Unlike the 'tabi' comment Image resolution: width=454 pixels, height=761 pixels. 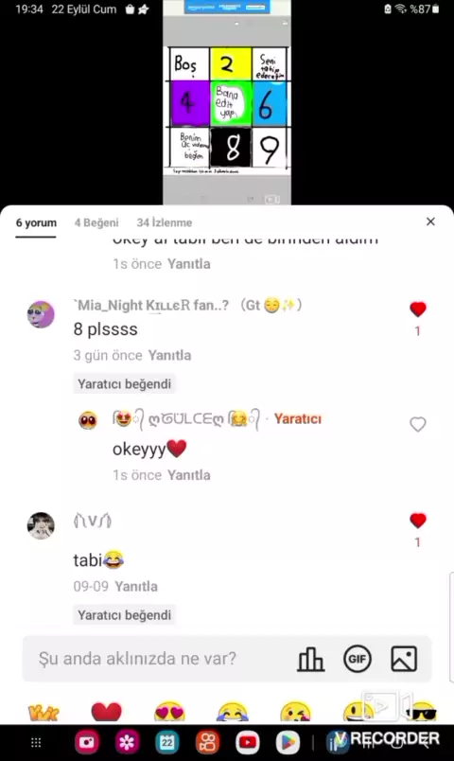point(418,521)
